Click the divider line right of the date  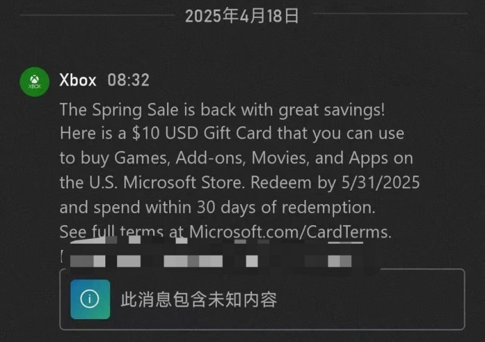[390, 14]
